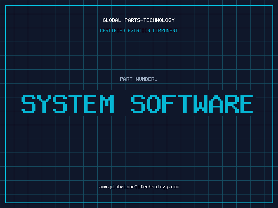This screenshot has width=278, height=208.
Task: Select the NUMBER: word in the label
Action: coord(146,79)
